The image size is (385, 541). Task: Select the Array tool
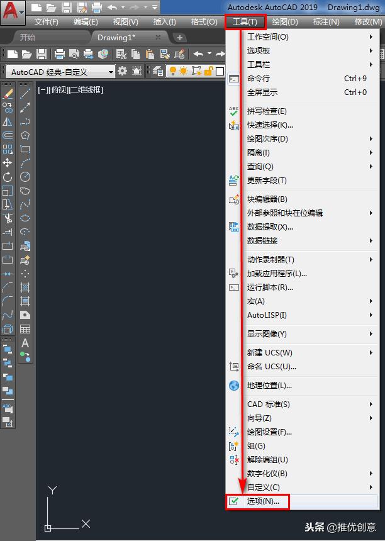(x=8, y=149)
